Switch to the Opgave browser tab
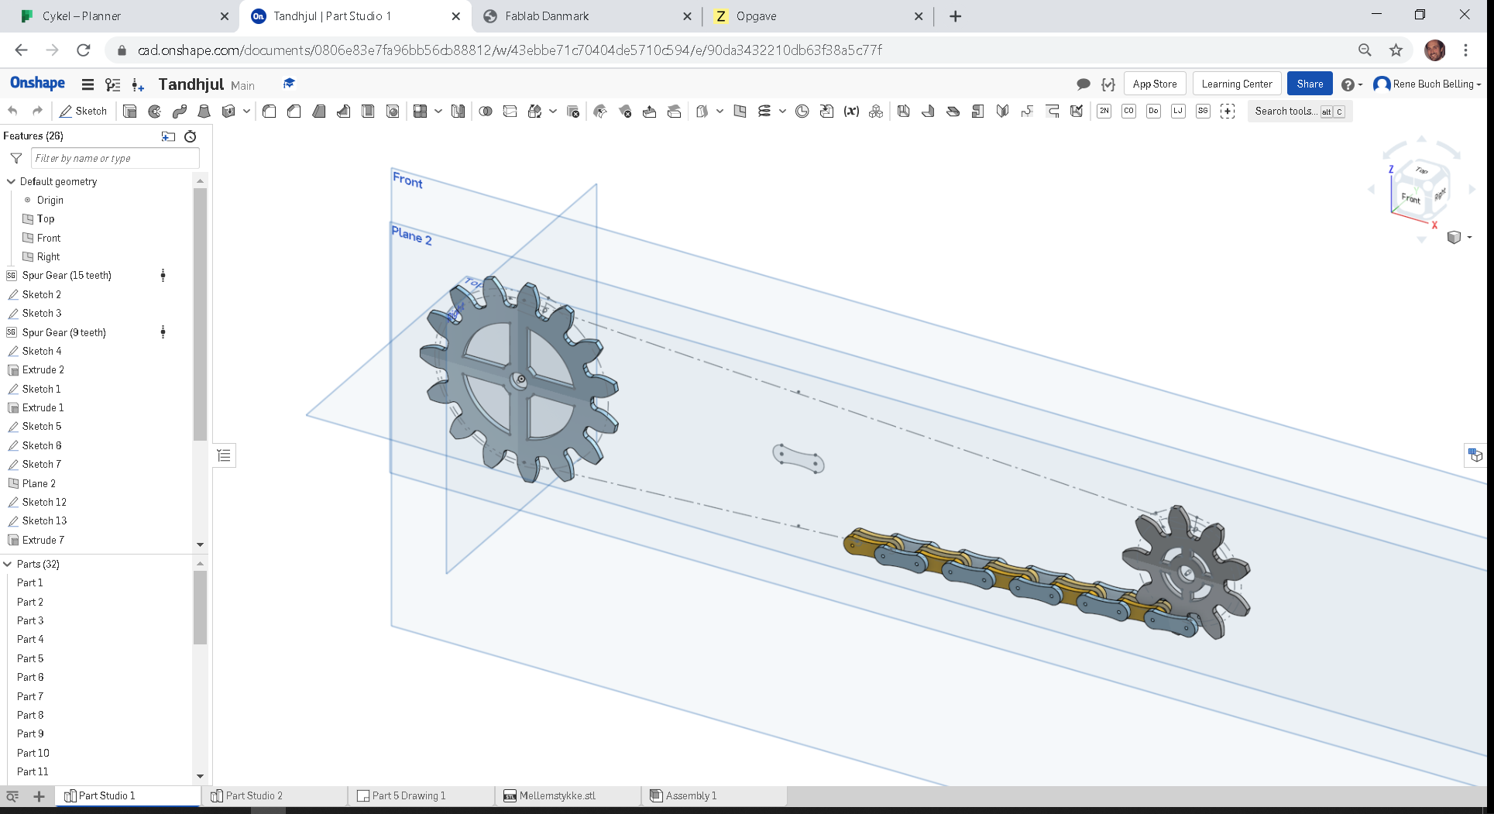 [x=818, y=16]
